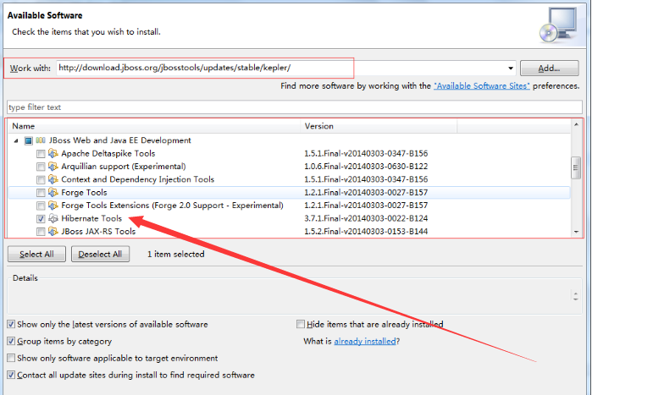
Task: Click the Apache Deltaspike Tools plugin icon
Action: pyautogui.click(x=53, y=154)
